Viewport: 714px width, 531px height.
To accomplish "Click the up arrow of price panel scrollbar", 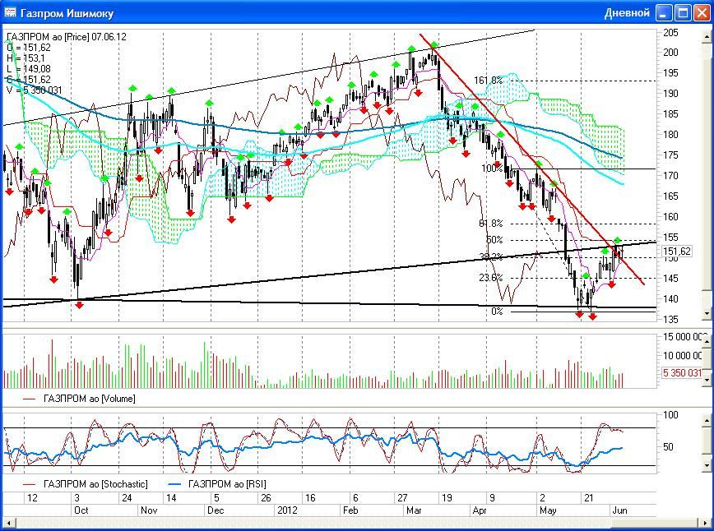I will pyautogui.click(x=707, y=35).
